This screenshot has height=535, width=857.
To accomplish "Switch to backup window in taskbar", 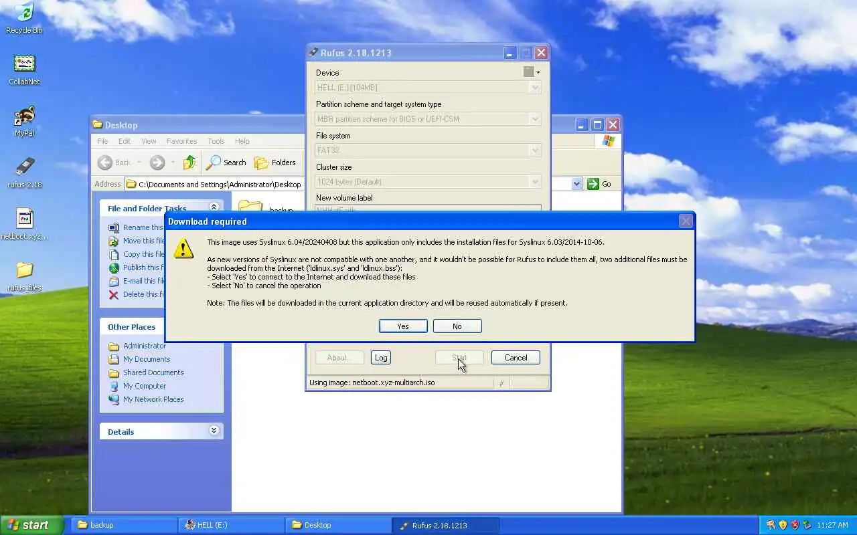I will point(123,525).
